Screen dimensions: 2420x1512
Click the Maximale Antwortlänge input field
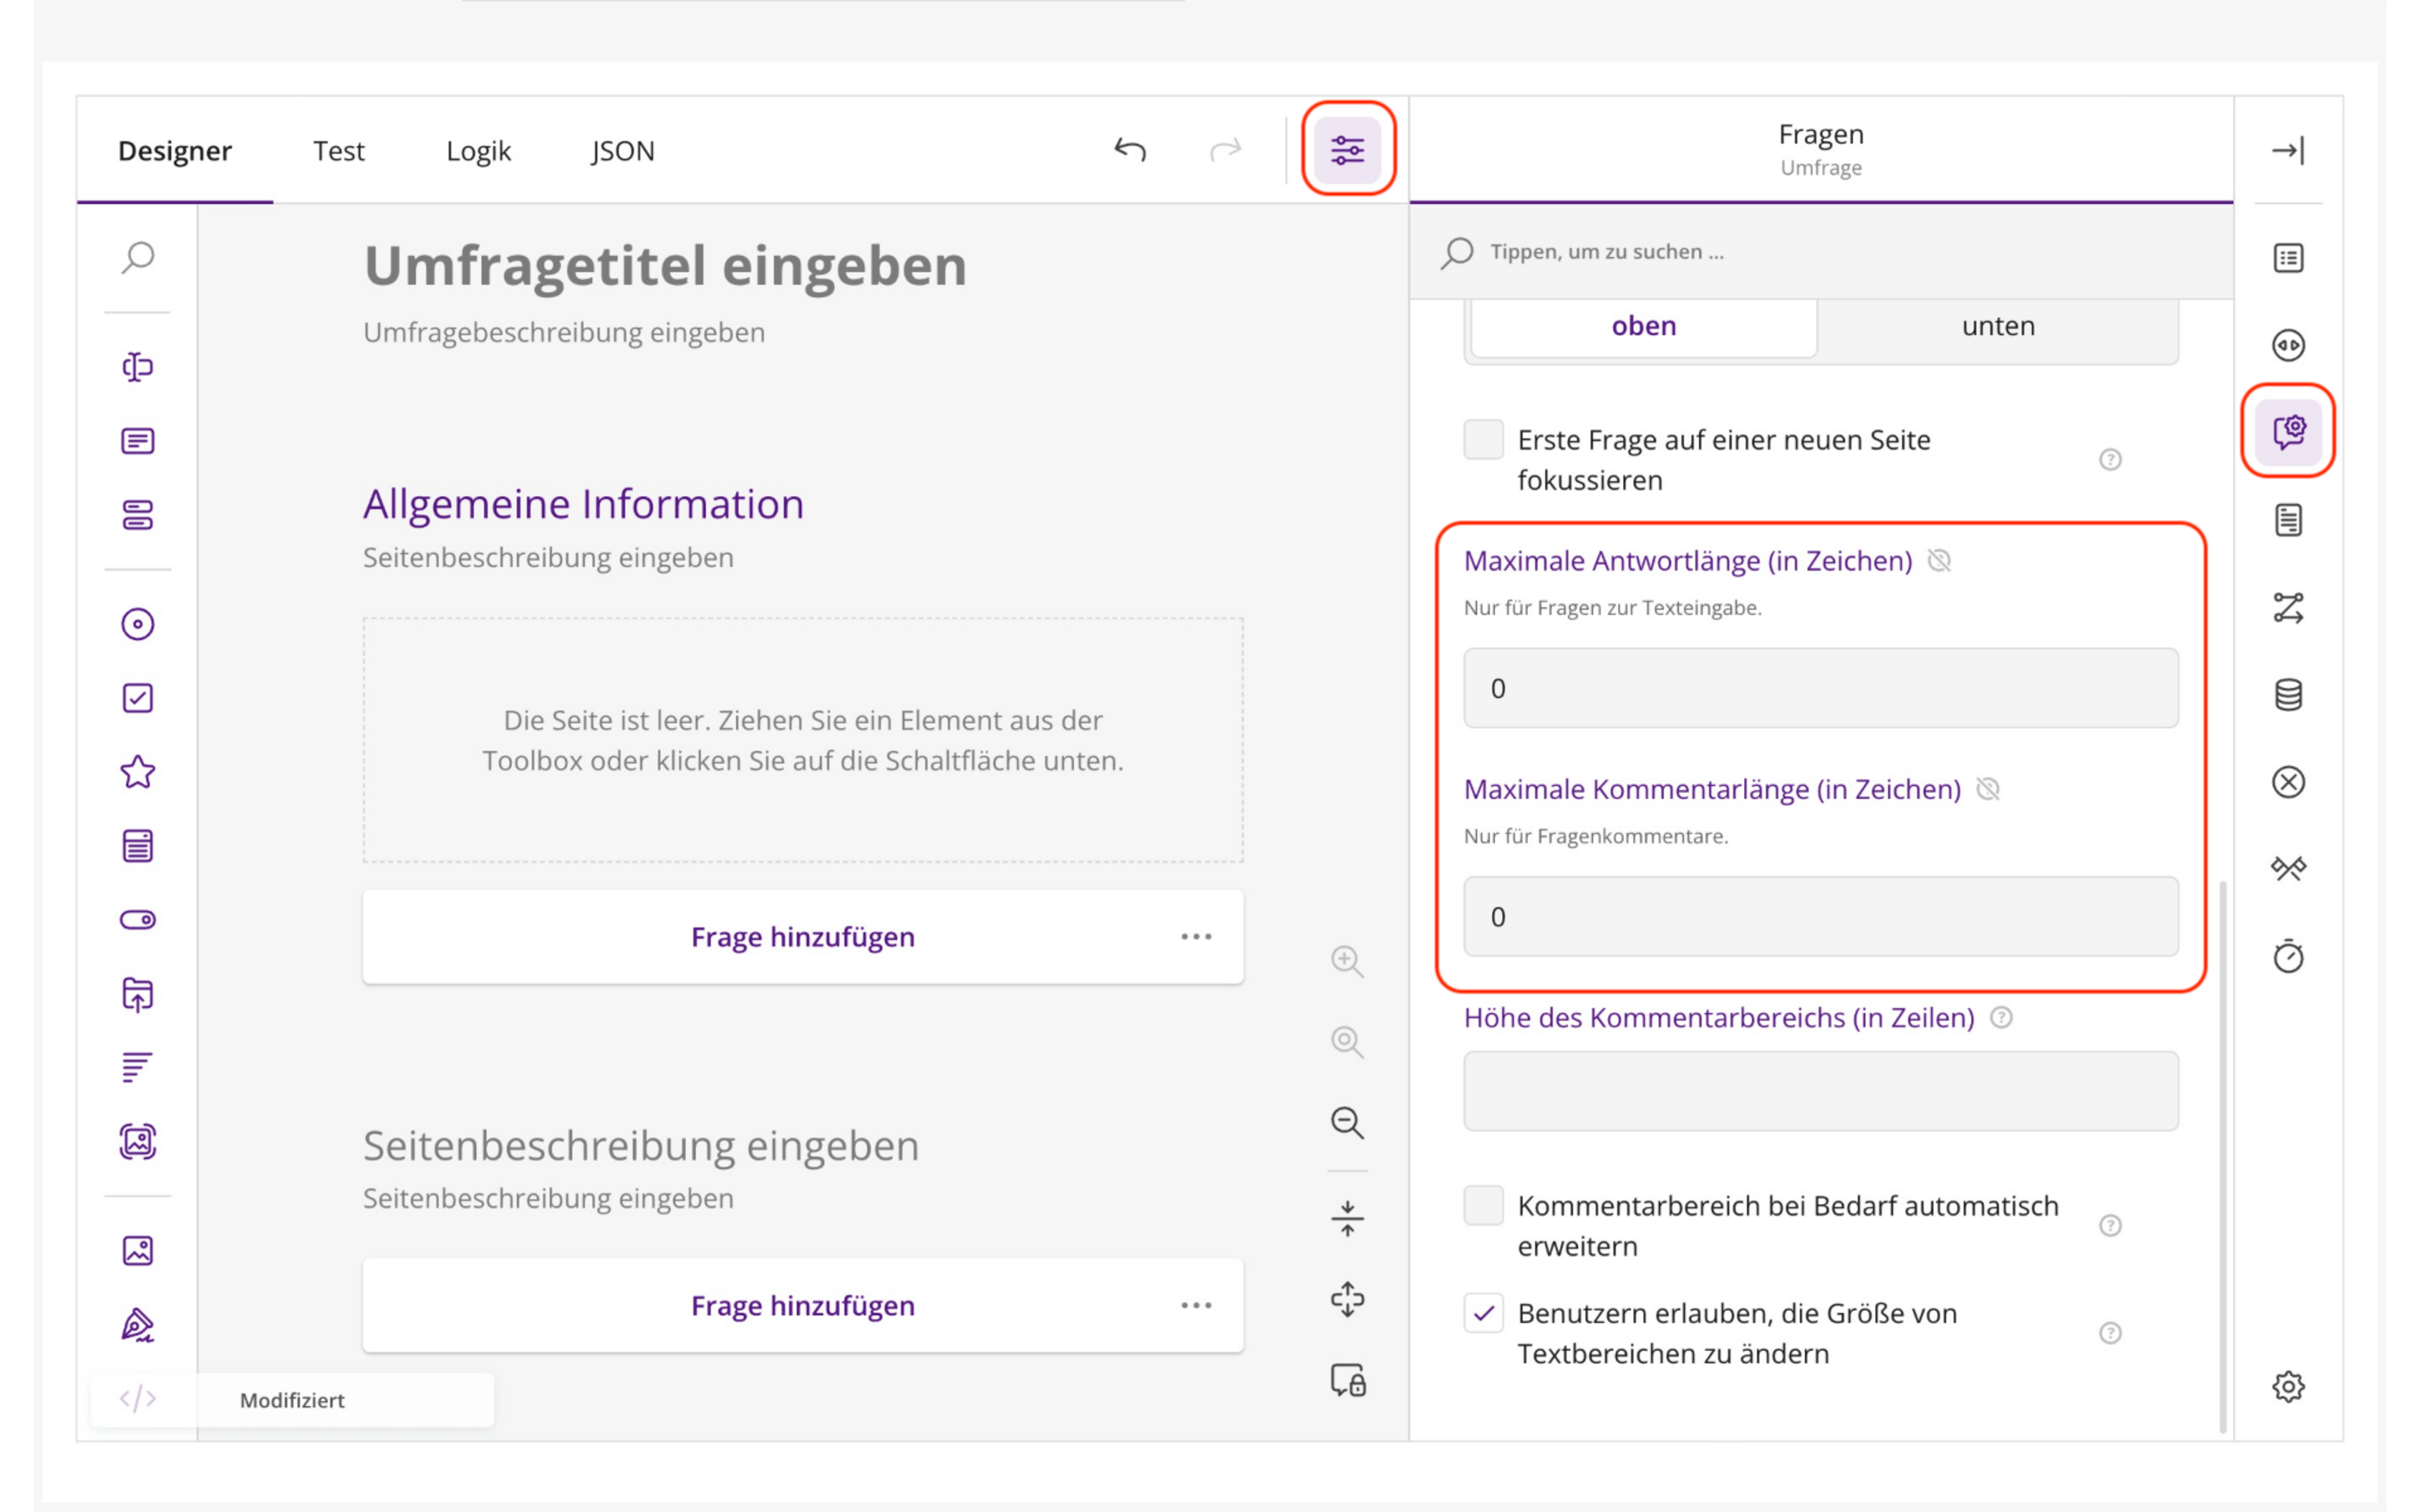[1820, 688]
